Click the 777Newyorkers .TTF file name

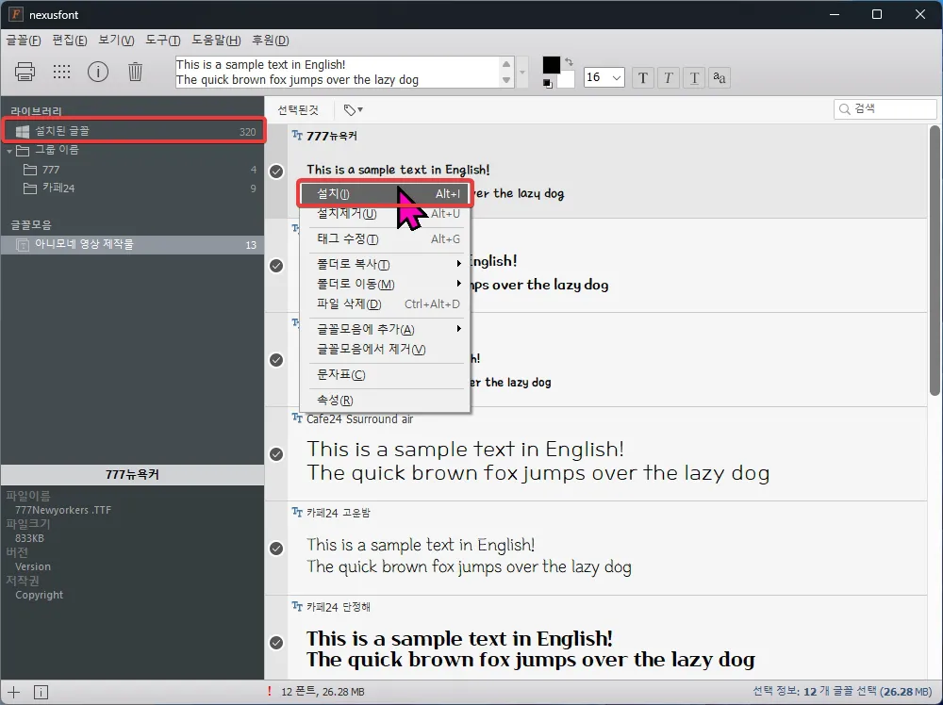click(63, 510)
